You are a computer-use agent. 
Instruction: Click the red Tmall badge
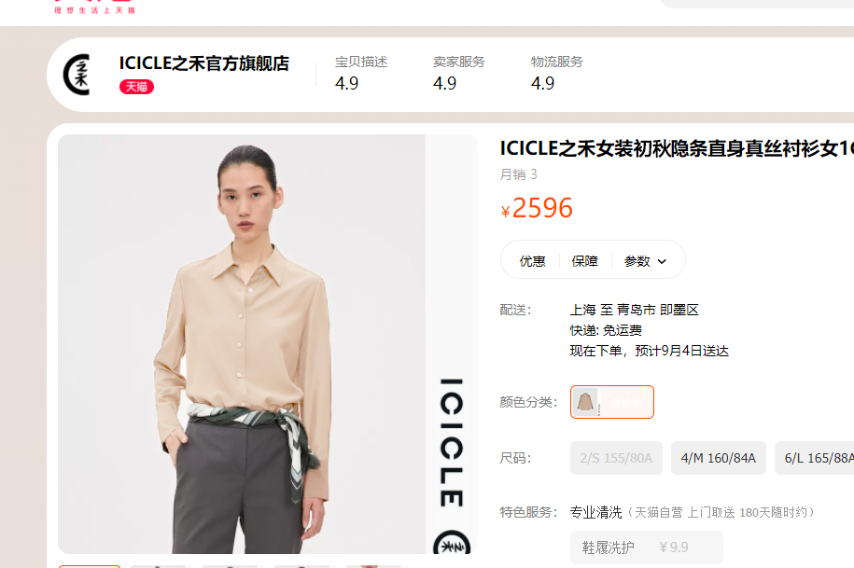tap(136, 87)
